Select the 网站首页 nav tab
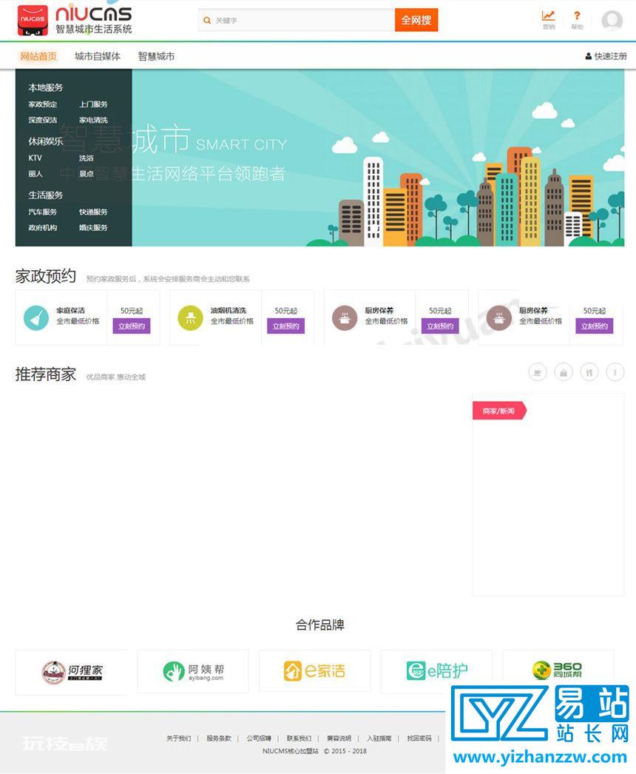This screenshot has height=774, width=636. [38, 56]
